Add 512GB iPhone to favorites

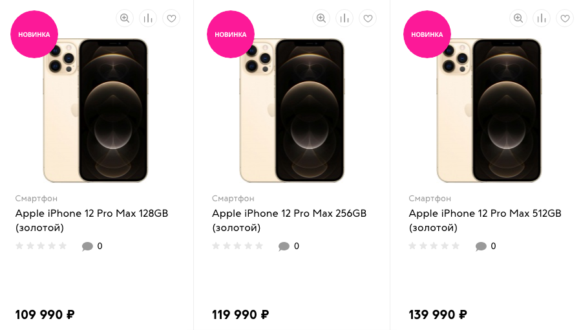(x=565, y=18)
